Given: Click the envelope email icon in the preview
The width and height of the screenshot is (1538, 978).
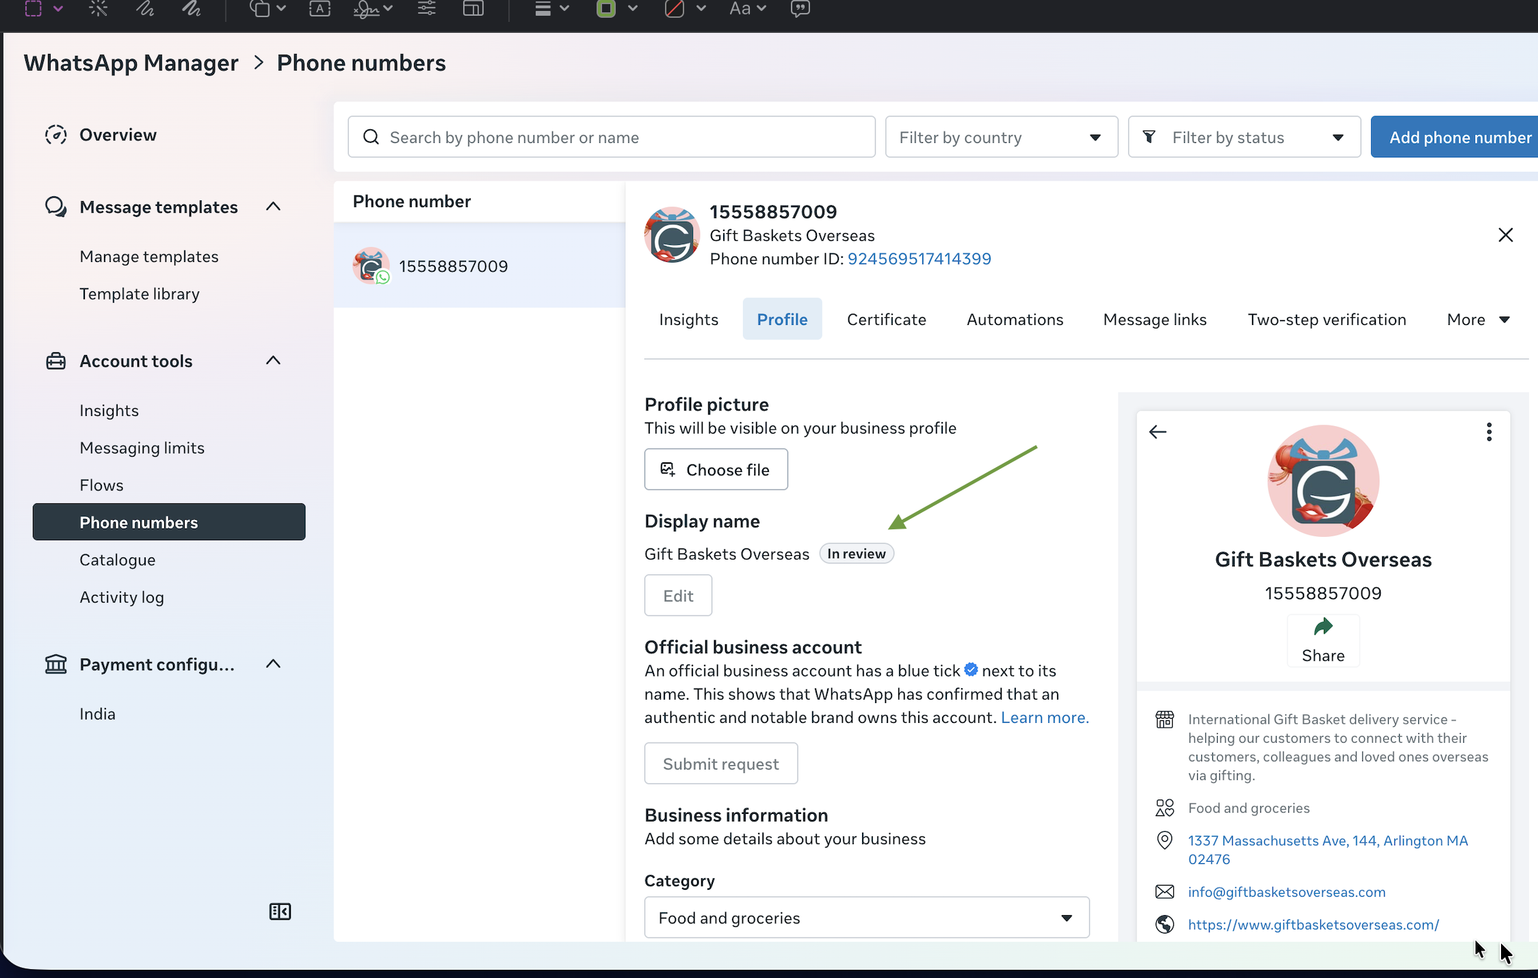Looking at the screenshot, I should pyautogui.click(x=1164, y=892).
